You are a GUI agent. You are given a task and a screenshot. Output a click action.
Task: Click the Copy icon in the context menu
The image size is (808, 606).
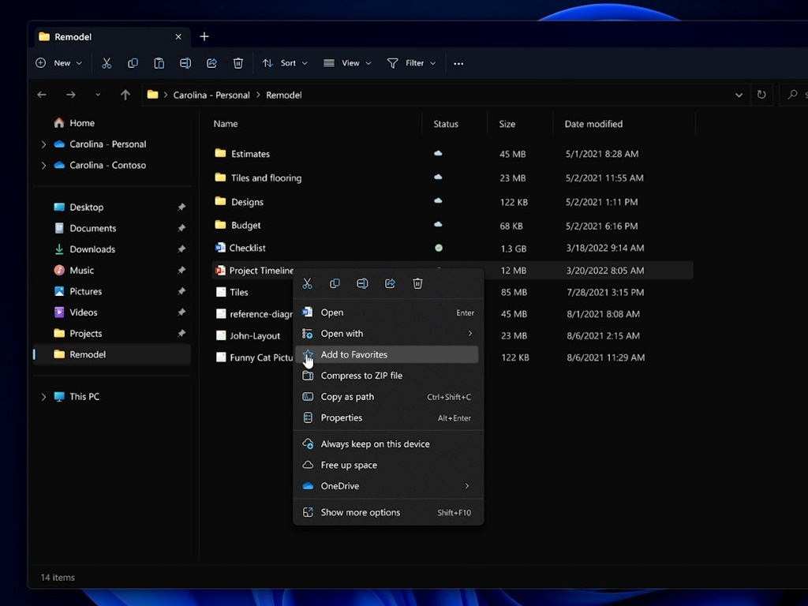[335, 283]
